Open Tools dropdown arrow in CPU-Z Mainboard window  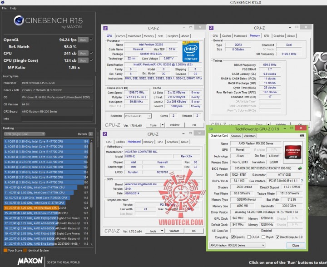point(162,231)
